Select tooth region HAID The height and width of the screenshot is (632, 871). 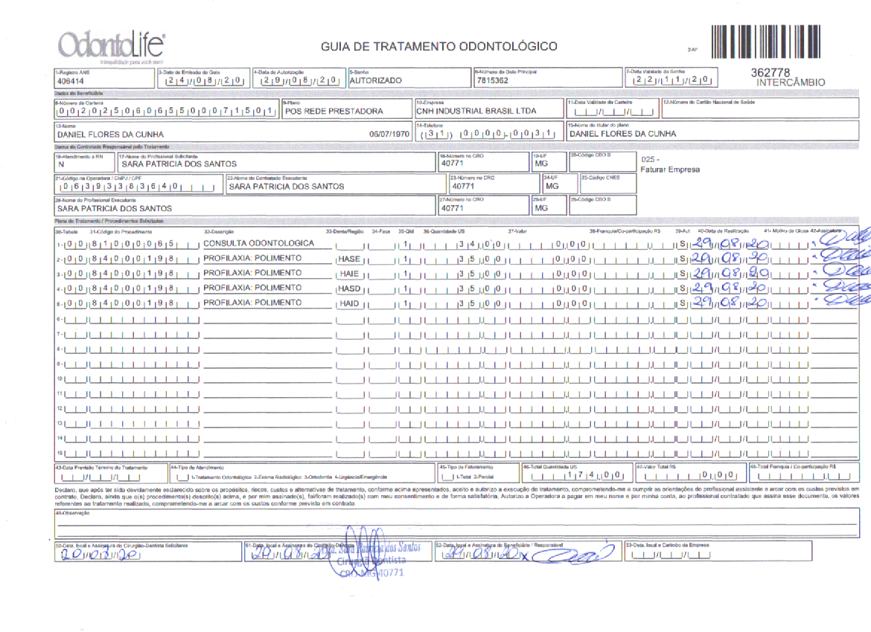click(349, 303)
